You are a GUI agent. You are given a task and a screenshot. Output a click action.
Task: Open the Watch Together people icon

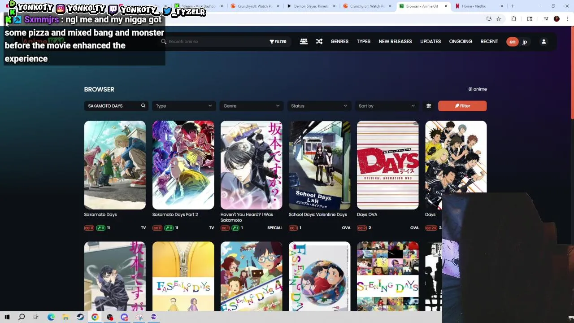(x=304, y=41)
